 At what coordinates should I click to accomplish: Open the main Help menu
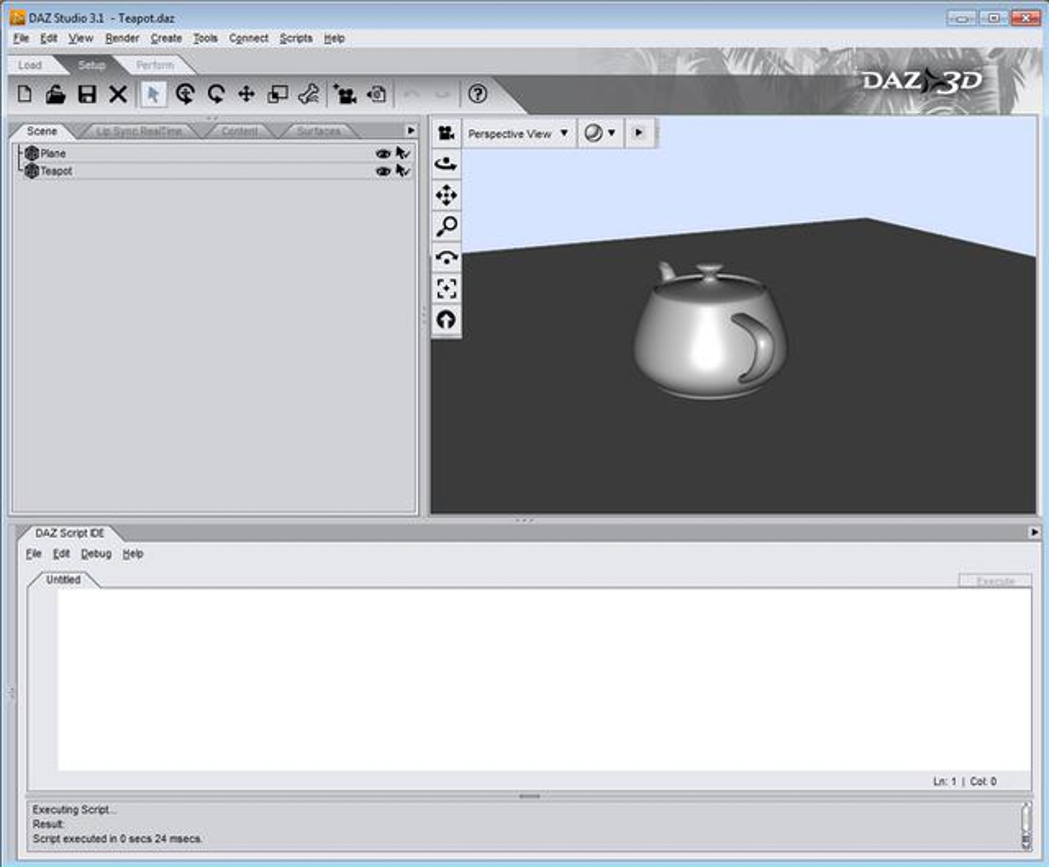[334, 38]
